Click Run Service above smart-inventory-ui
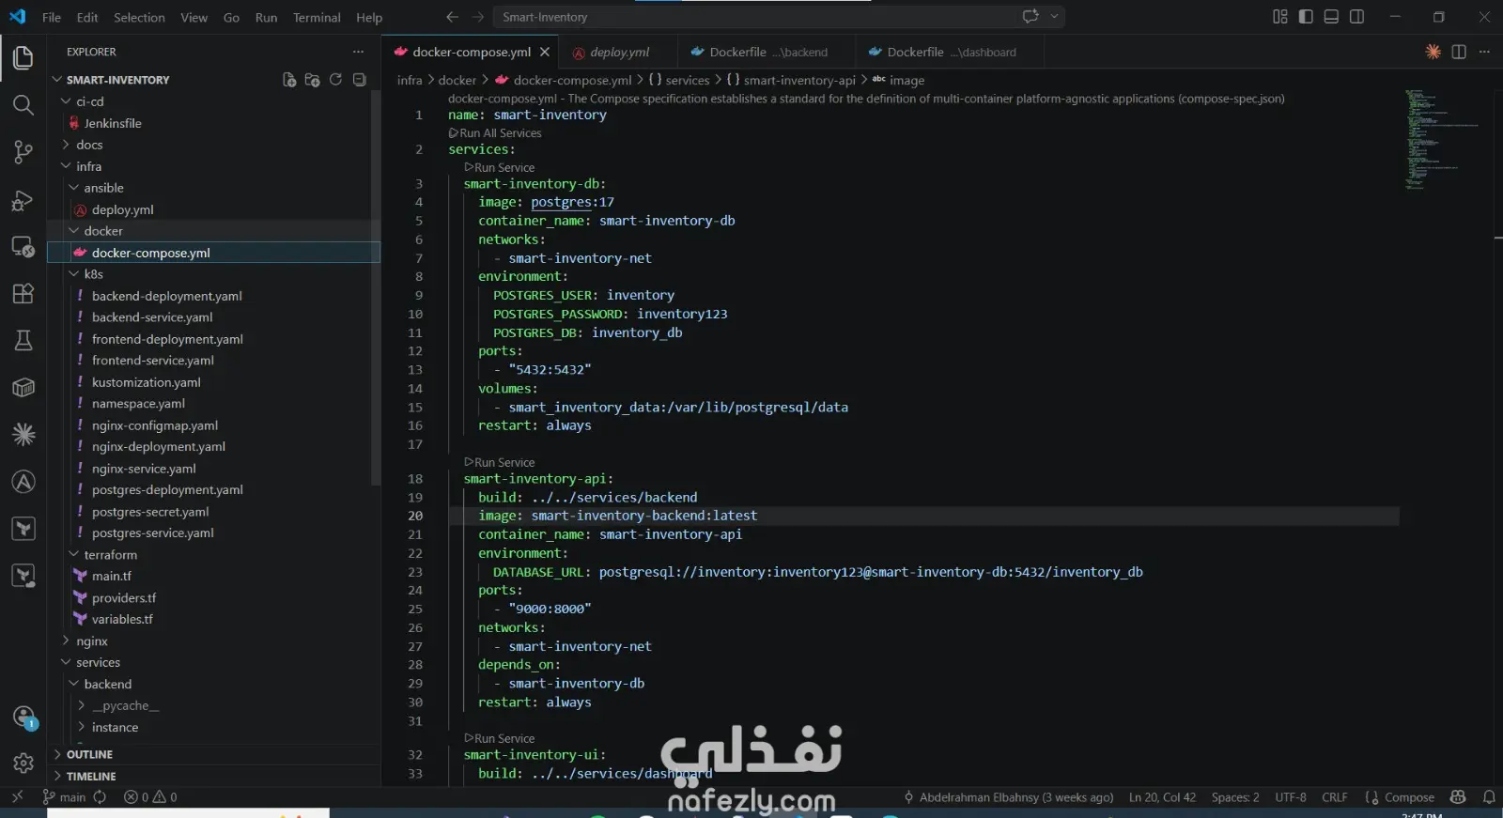Screen dimensions: 1503x818 coord(500,738)
